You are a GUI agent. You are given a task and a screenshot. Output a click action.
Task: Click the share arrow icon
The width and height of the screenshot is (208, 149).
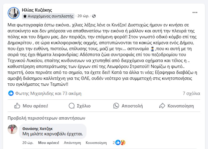162,106
